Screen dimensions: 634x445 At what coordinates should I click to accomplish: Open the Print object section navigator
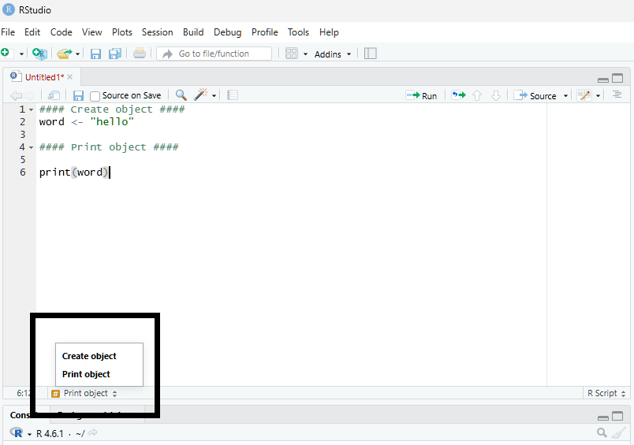click(84, 393)
